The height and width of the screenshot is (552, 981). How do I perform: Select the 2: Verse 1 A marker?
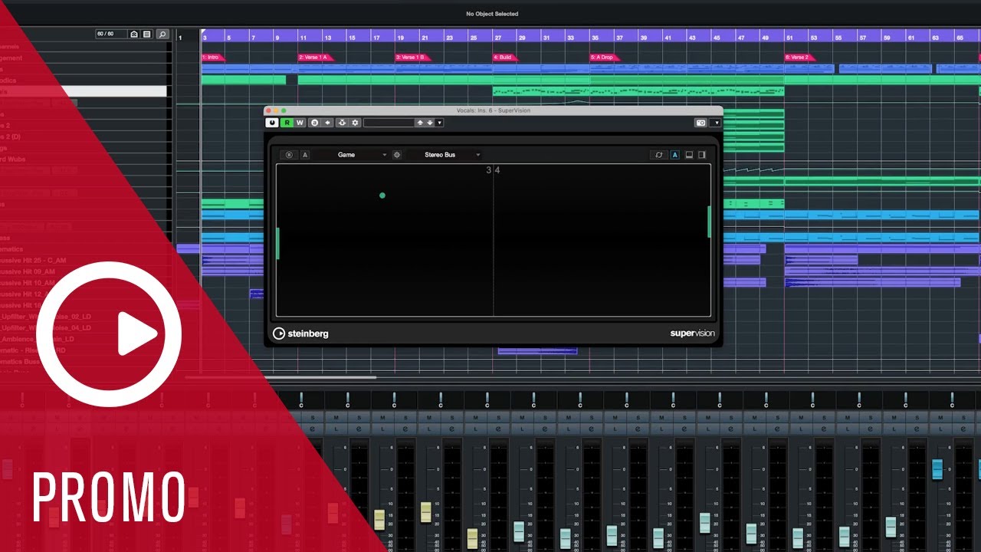[315, 58]
